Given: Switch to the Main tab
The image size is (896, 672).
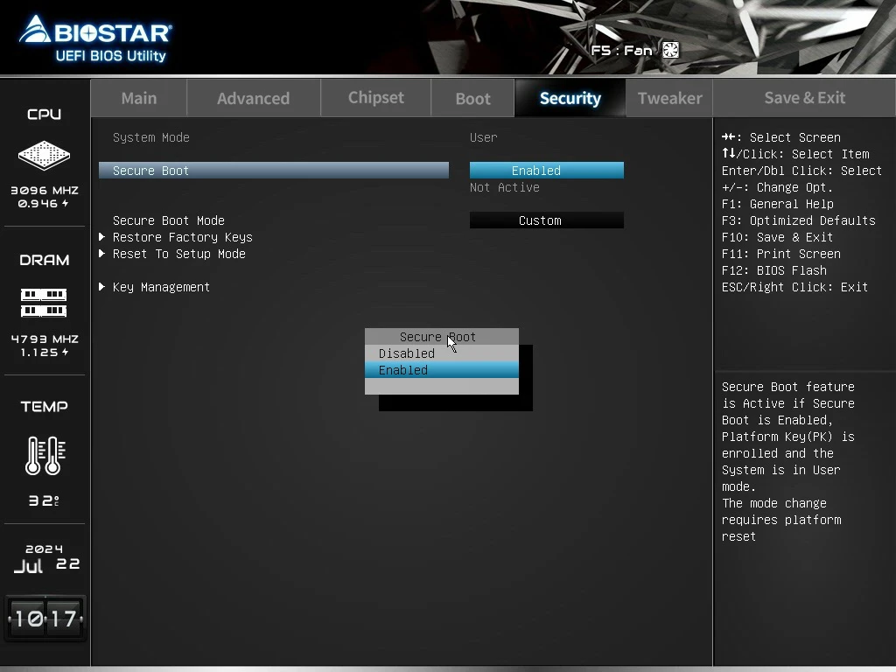Looking at the screenshot, I should pos(139,98).
